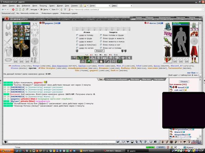Click the 'Вперед!!!' attack button
Viewport: 205px width, 153px height.
tap(99, 51)
